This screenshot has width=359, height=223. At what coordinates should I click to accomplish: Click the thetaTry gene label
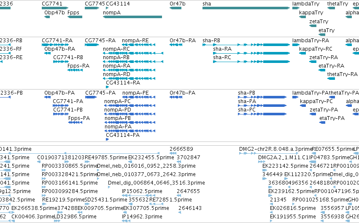[337, 4]
